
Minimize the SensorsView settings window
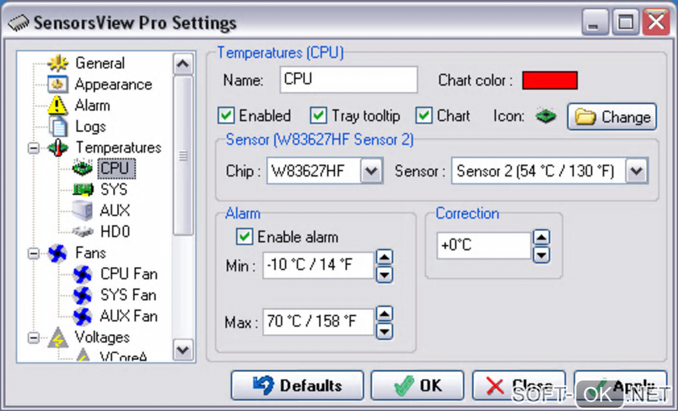[596, 22]
